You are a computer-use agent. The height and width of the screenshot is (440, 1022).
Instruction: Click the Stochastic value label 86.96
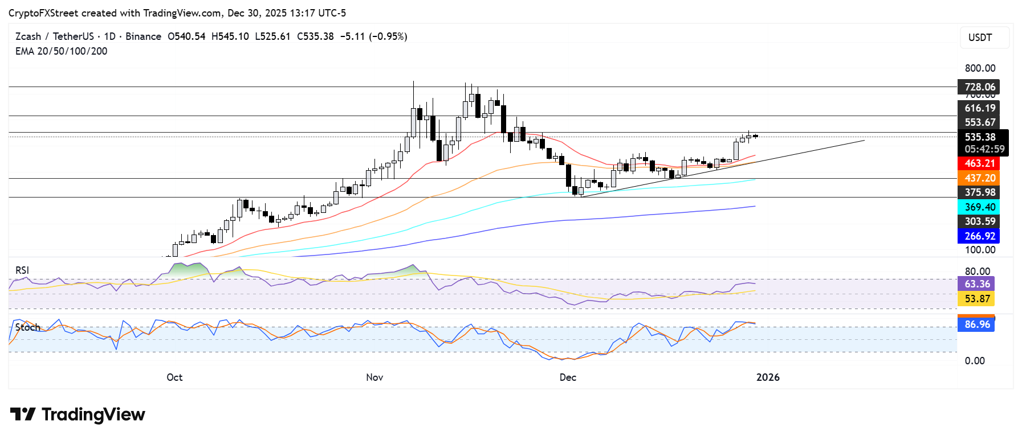pos(976,324)
